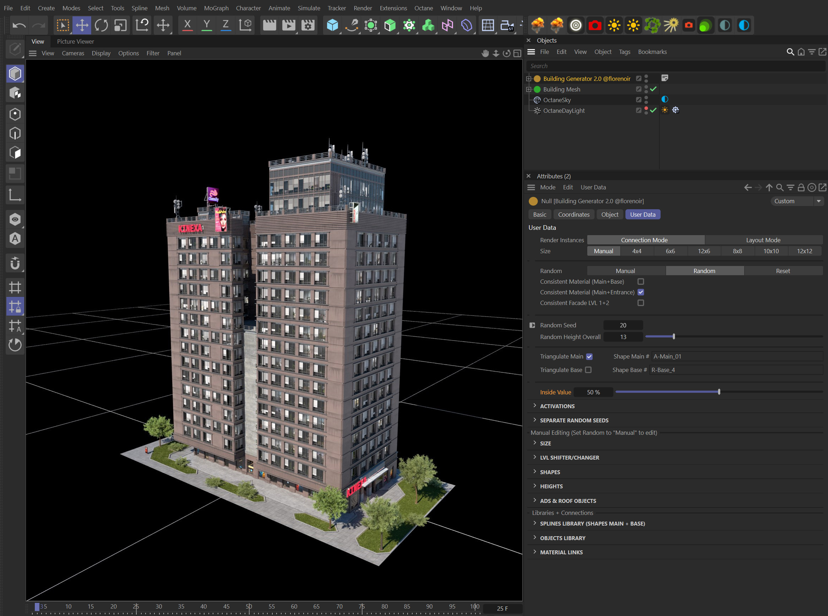The height and width of the screenshot is (616, 828).
Task: Switch to the Picture Viewer tab
Action: [x=75, y=41]
